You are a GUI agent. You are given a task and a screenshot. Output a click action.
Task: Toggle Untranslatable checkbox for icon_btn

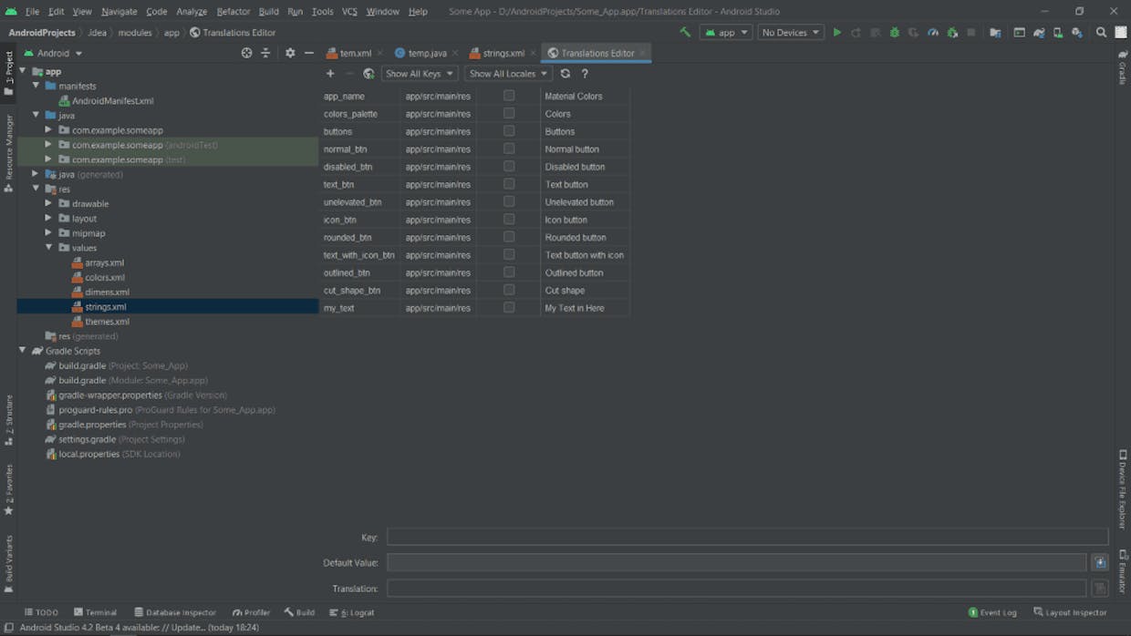click(509, 220)
